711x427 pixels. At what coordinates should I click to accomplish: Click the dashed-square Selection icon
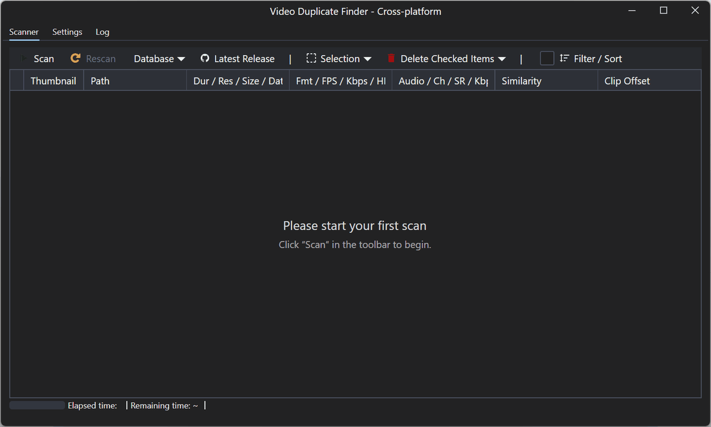(311, 59)
